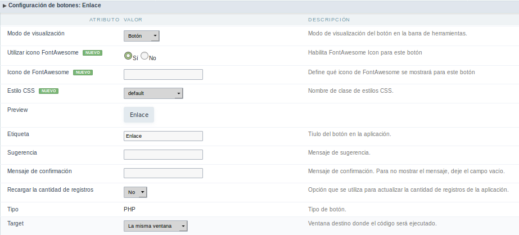The width and height of the screenshot is (519, 235).
Task: Collapse the Configuración de botones section triangle
Action: pos(4,6)
